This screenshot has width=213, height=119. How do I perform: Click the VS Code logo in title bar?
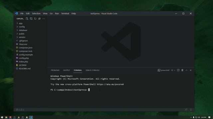click(16, 13)
